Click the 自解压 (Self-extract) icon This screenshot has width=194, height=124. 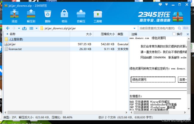click(81, 16)
